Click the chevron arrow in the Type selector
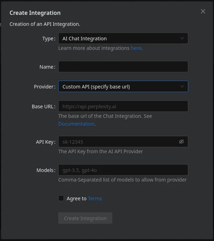This screenshot has width=214, height=241. pos(182,38)
